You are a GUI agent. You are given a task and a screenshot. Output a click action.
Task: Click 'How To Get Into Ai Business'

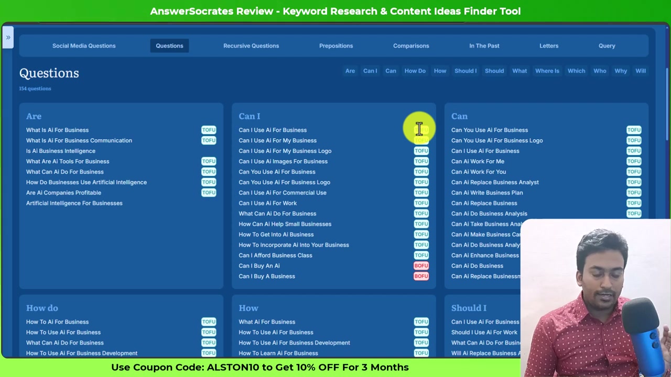point(276,235)
